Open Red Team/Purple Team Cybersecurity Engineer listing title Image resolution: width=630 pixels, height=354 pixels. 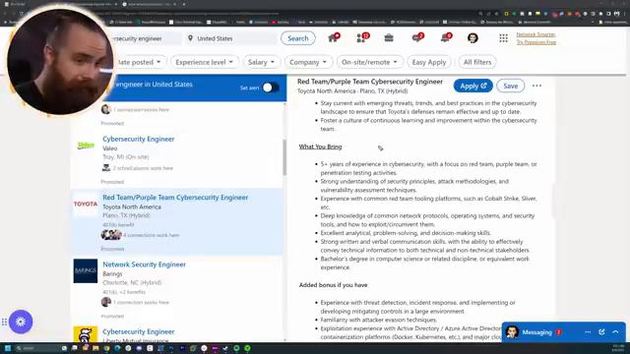click(175, 198)
